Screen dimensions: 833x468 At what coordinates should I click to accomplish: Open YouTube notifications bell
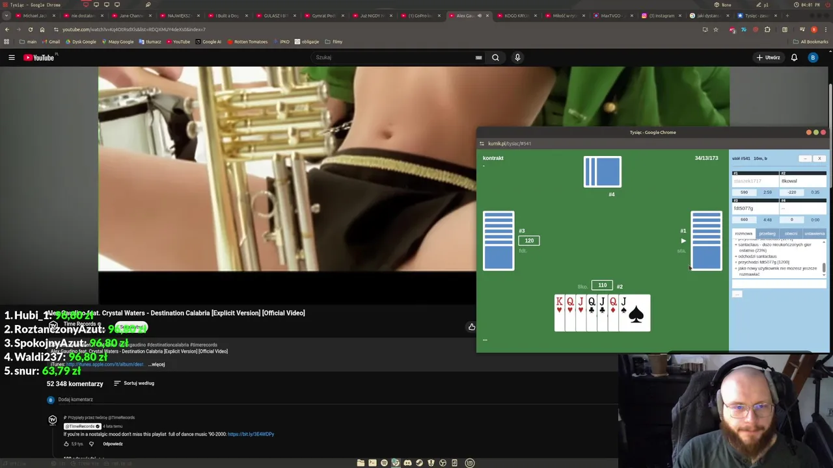[x=794, y=57]
